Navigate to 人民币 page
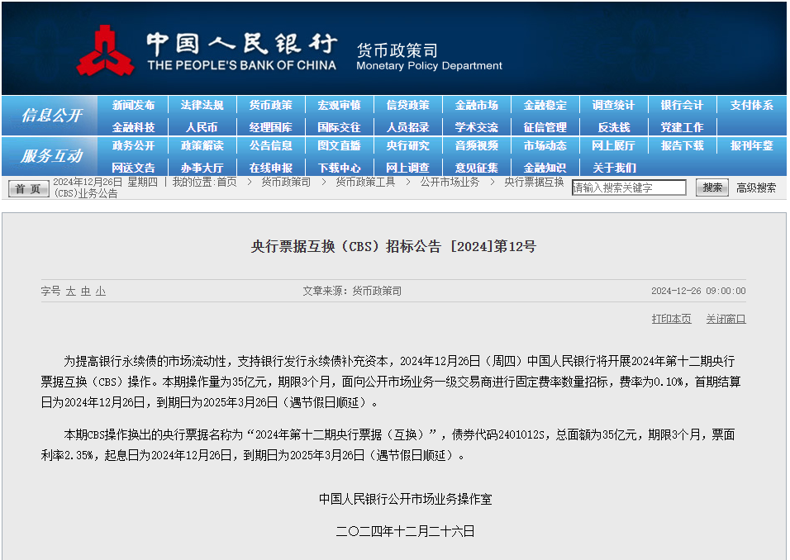The width and height of the screenshot is (790, 560). (202, 127)
